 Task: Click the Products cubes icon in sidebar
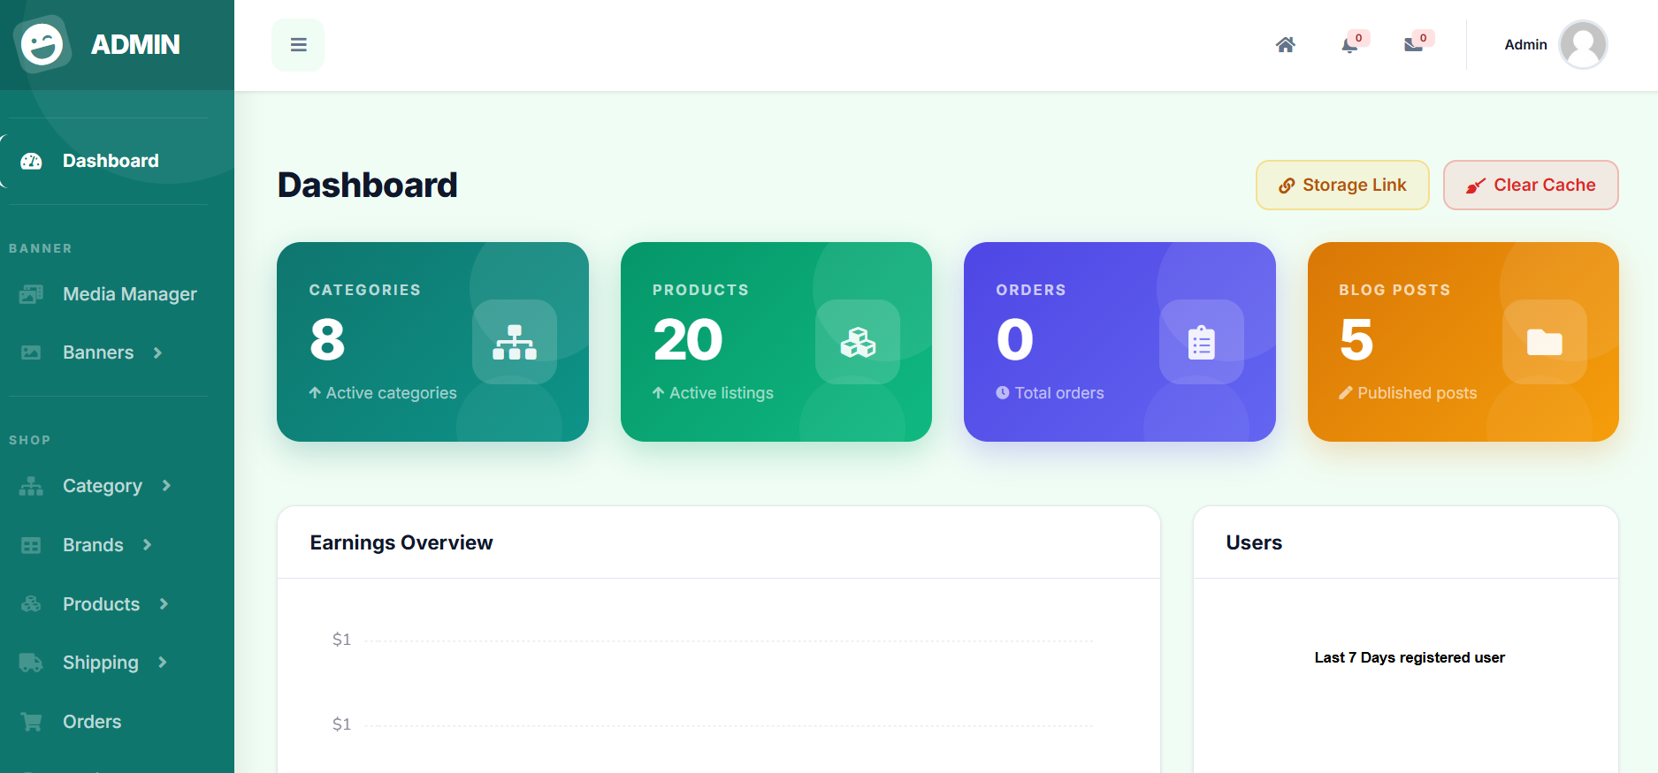click(31, 604)
